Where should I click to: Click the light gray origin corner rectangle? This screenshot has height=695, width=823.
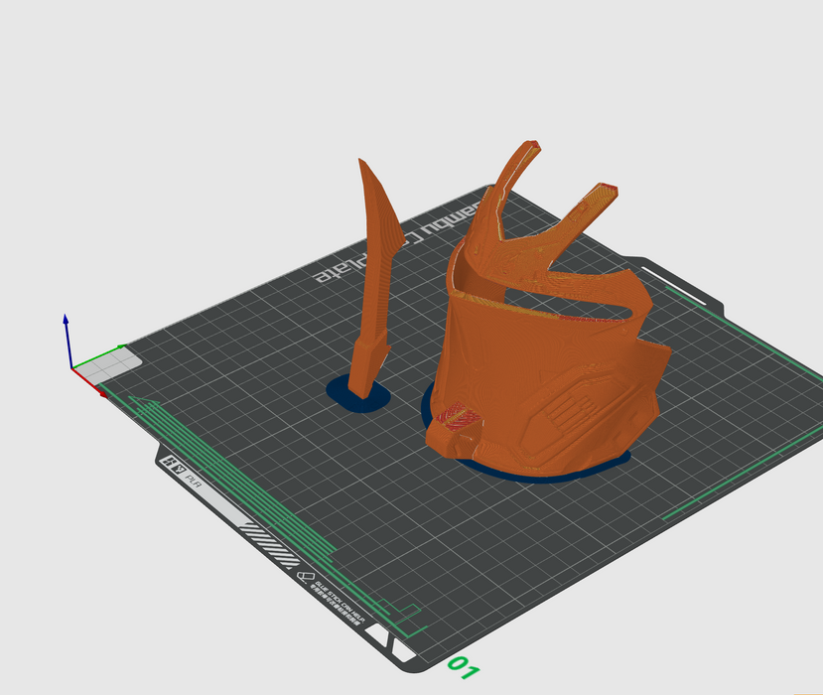107,364
